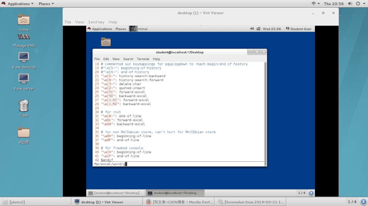This screenshot has width=368, height=206.
Task: Open the Trash on the desktop
Action: point(23,106)
